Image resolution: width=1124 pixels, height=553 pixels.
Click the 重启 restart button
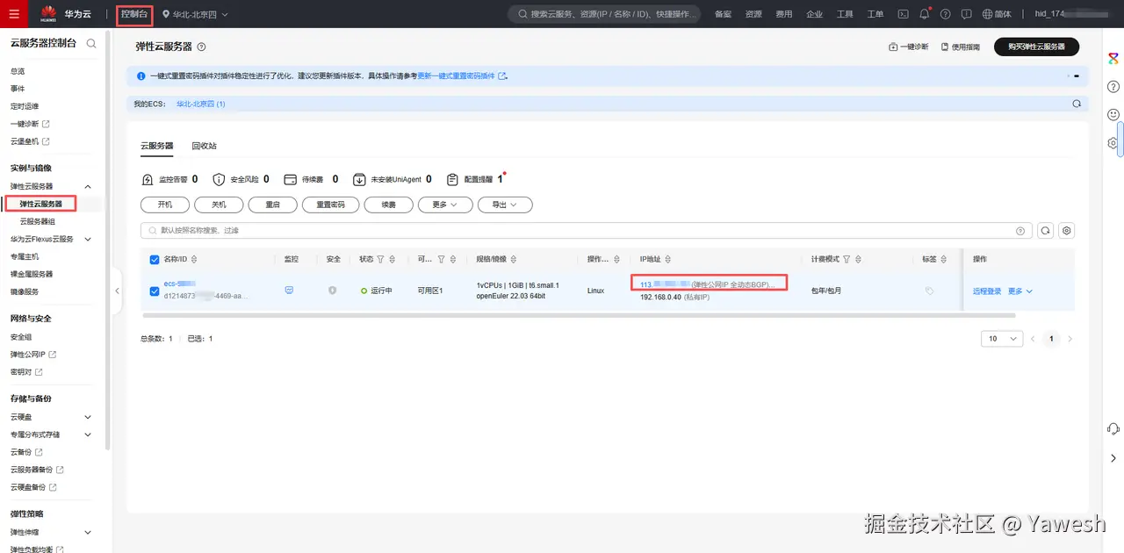(272, 205)
